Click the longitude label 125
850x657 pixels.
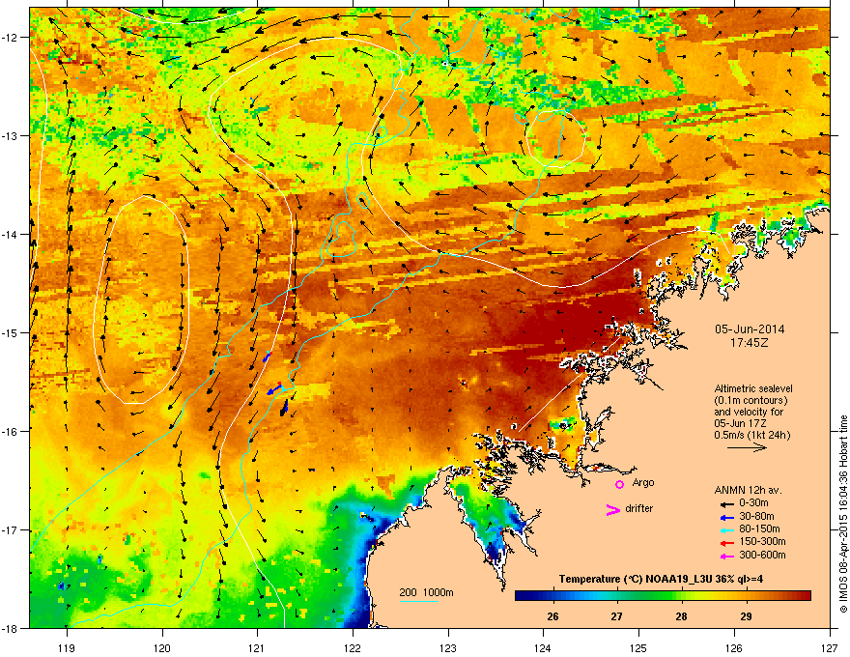click(638, 647)
